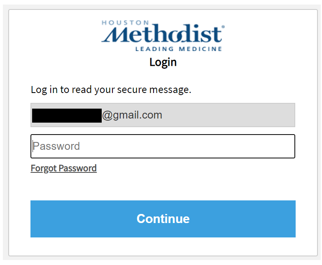Screen dimensions: 322x265
Task: Click the HOUSTON text above the logo
Action: coord(119,23)
